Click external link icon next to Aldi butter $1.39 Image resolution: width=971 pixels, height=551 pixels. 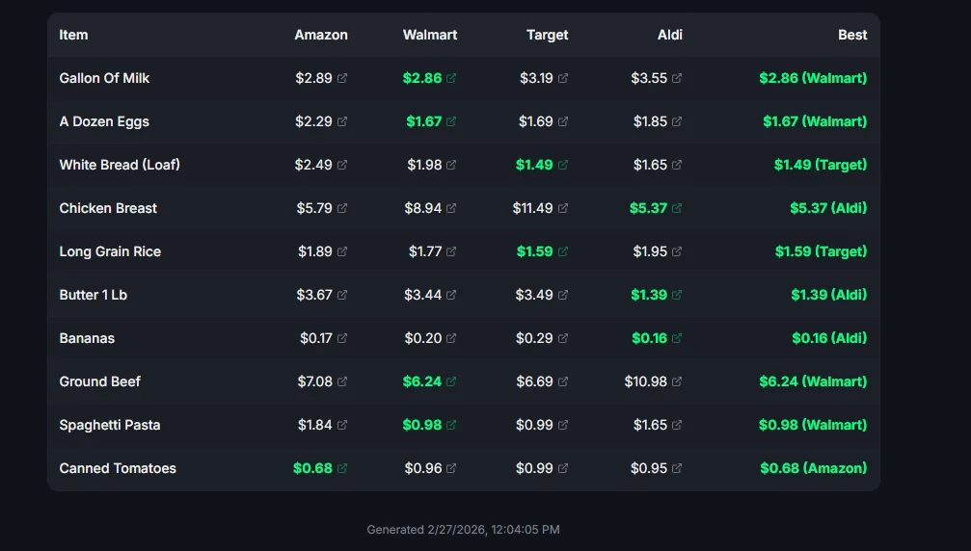[x=677, y=295]
